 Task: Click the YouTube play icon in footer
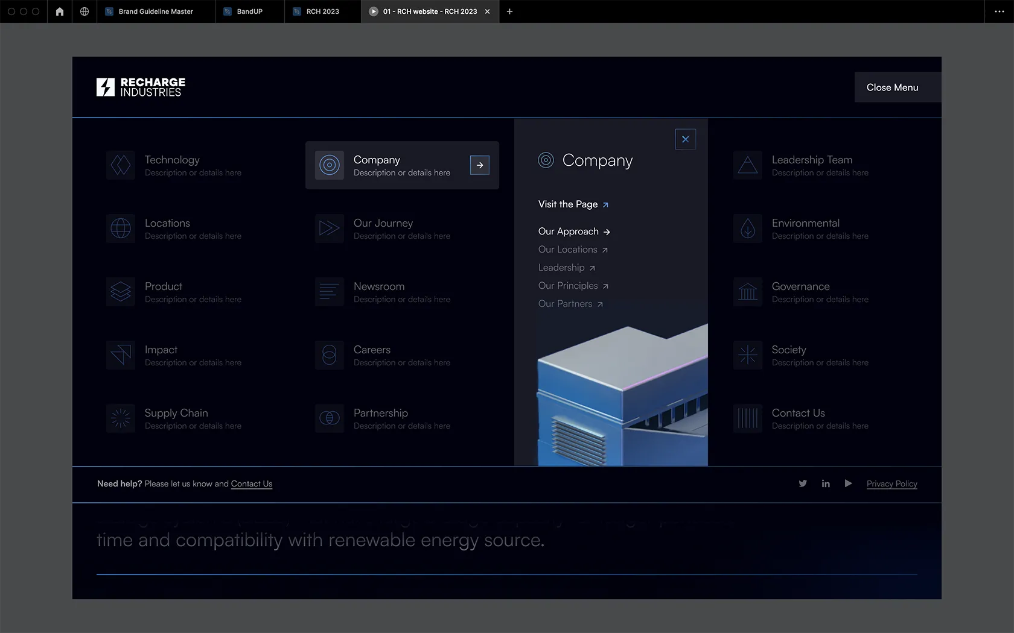click(848, 483)
